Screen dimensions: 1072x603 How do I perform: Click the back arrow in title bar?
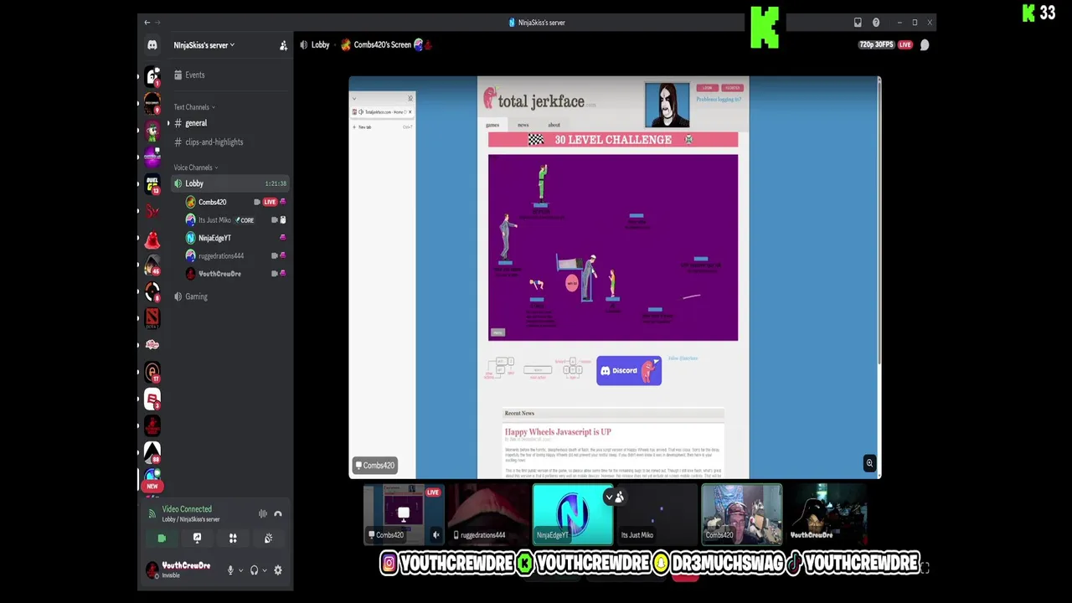tap(147, 23)
